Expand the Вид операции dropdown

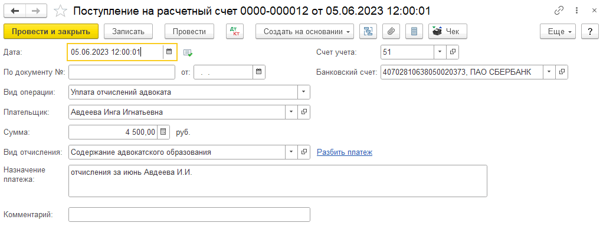click(x=304, y=92)
